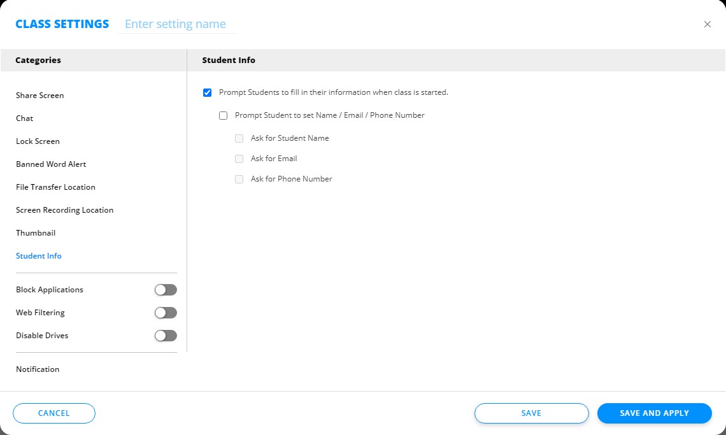This screenshot has height=435, width=726.
Task: Open Screen Recording Location category
Action: pos(64,210)
